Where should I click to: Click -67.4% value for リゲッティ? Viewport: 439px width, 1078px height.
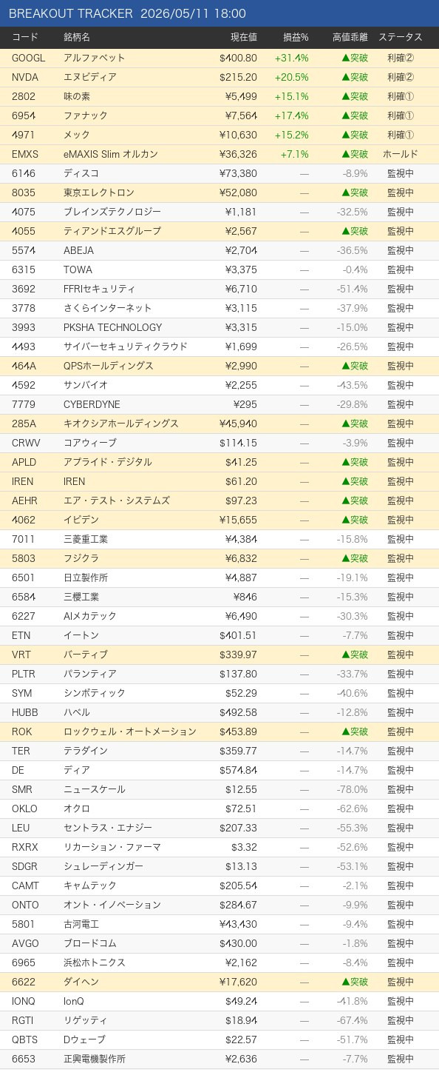352,1020
